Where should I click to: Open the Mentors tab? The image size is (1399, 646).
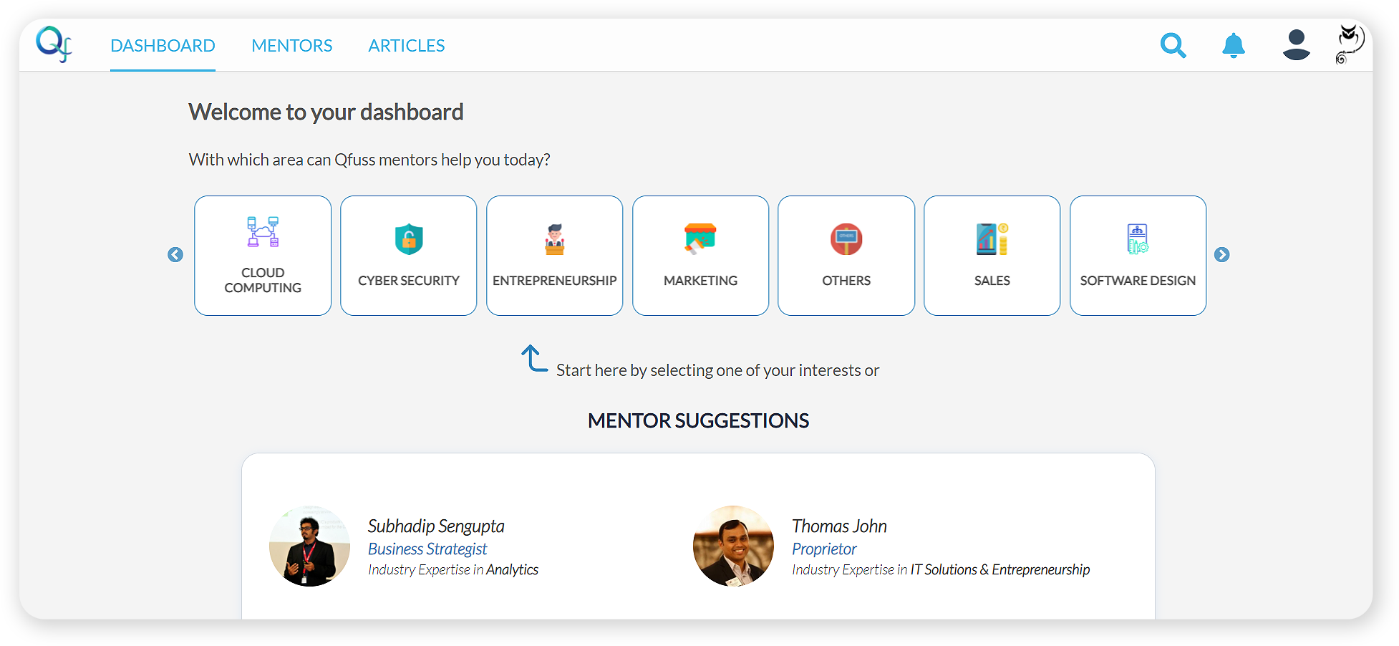pyautogui.click(x=292, y=46)
